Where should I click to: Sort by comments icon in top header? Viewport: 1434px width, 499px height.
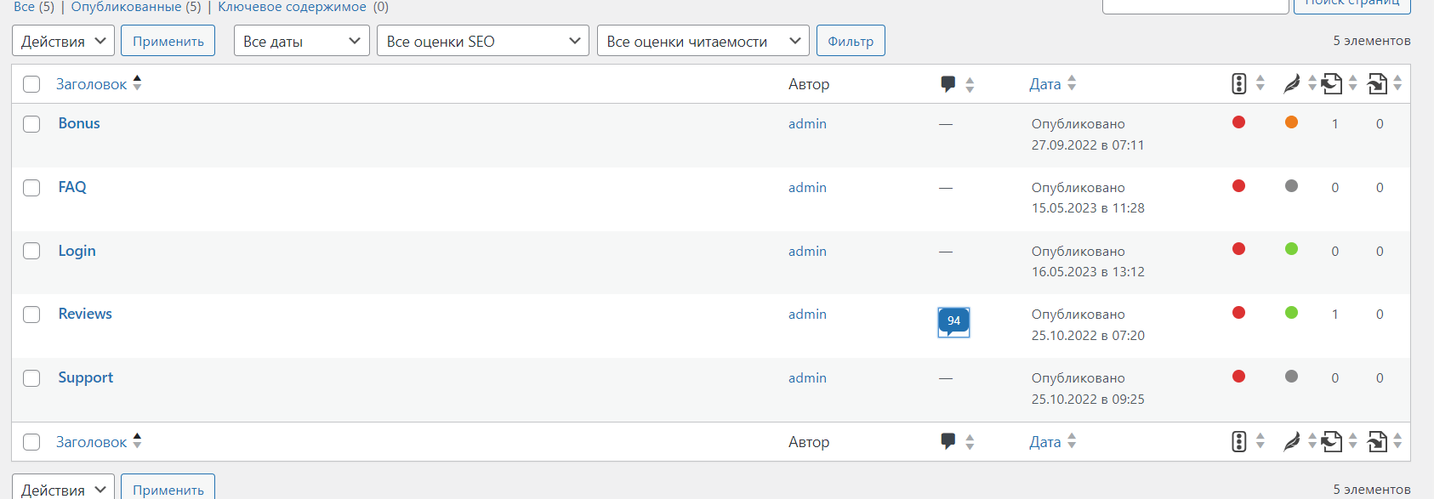pyautogui.click(x=947, y=84)
